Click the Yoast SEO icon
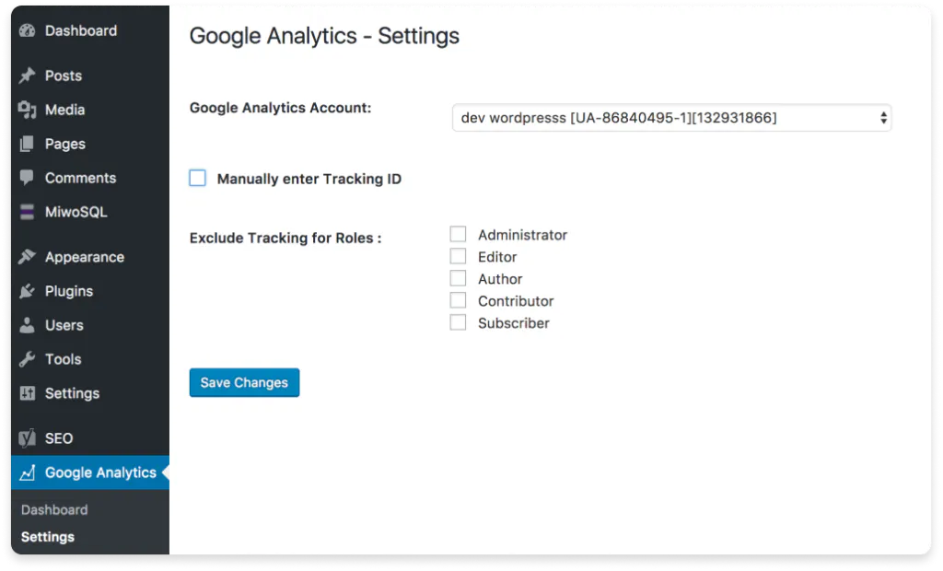The width and height of the screenshot is (943, 571). coord(28,438)
